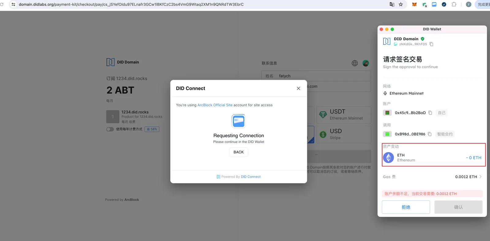The image size is (490, 241).
Task: Open the MetaMask fox extension
Action: tap(414, 4)
